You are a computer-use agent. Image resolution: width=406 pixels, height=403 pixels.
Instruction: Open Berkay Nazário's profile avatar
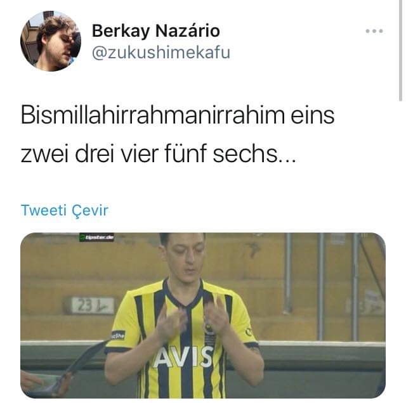51,41
